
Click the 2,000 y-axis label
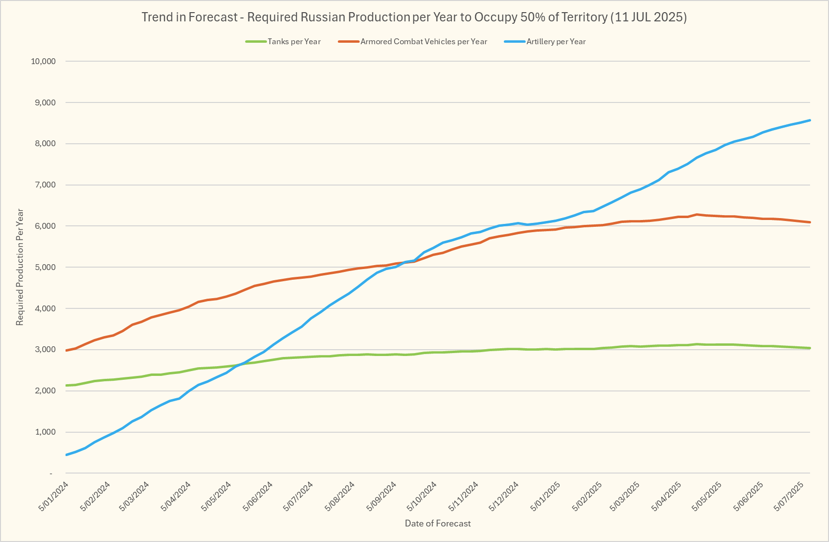pyautogui.click(x=45, y=391)
